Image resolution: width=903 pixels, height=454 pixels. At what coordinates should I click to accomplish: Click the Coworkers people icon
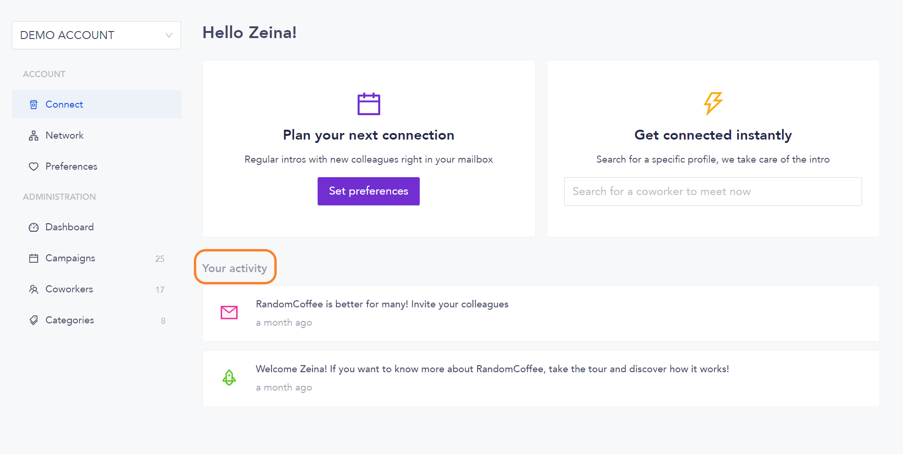click(33, 290)
